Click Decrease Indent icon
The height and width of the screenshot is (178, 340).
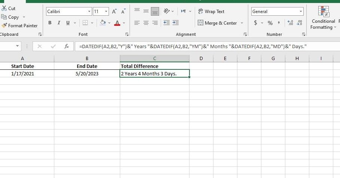pos(167,22)
